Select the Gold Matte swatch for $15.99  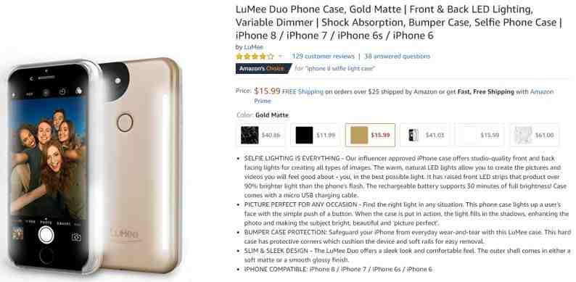point(370,135)
